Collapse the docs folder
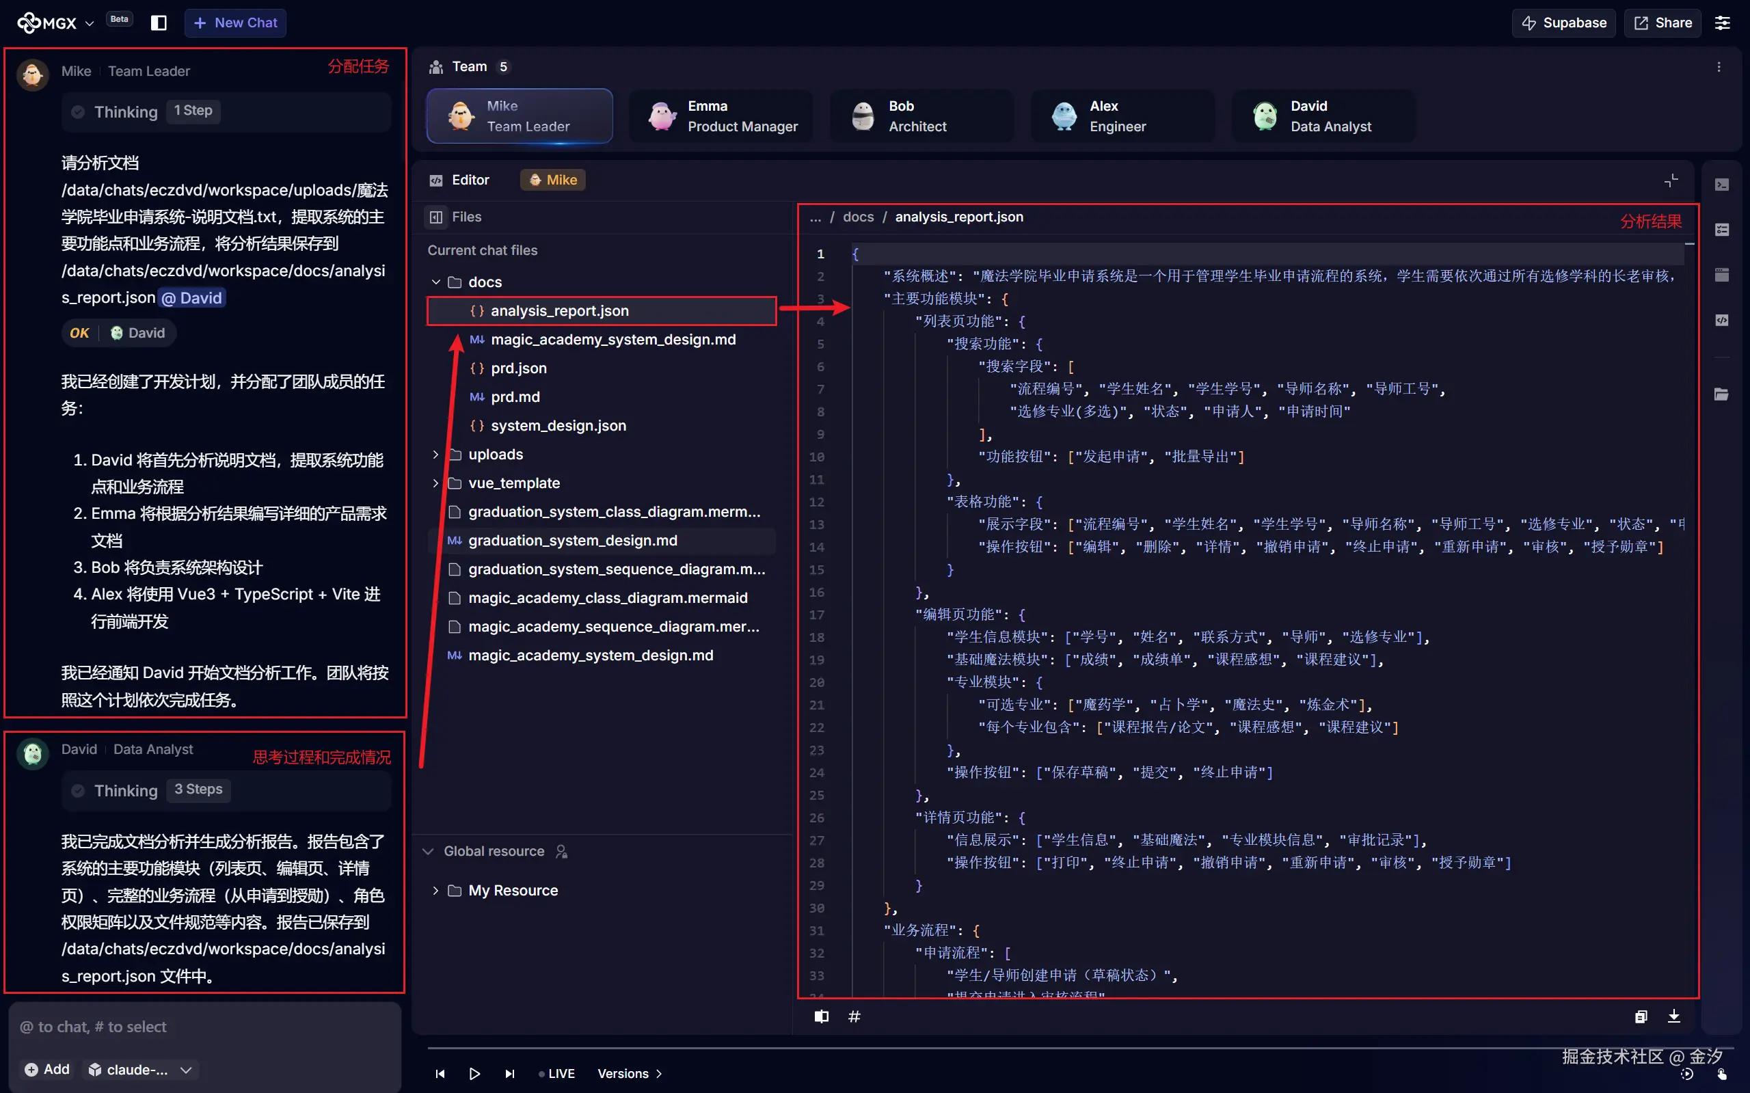 (436, 282)
